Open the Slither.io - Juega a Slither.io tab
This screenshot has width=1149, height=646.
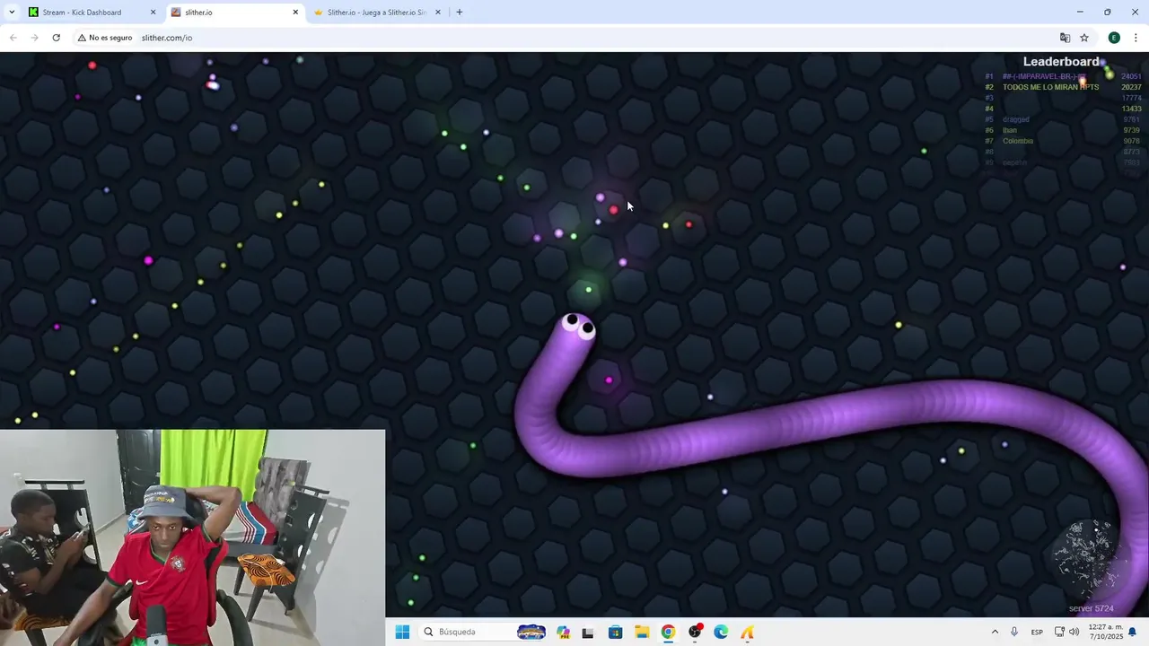(x=375, y=13)
